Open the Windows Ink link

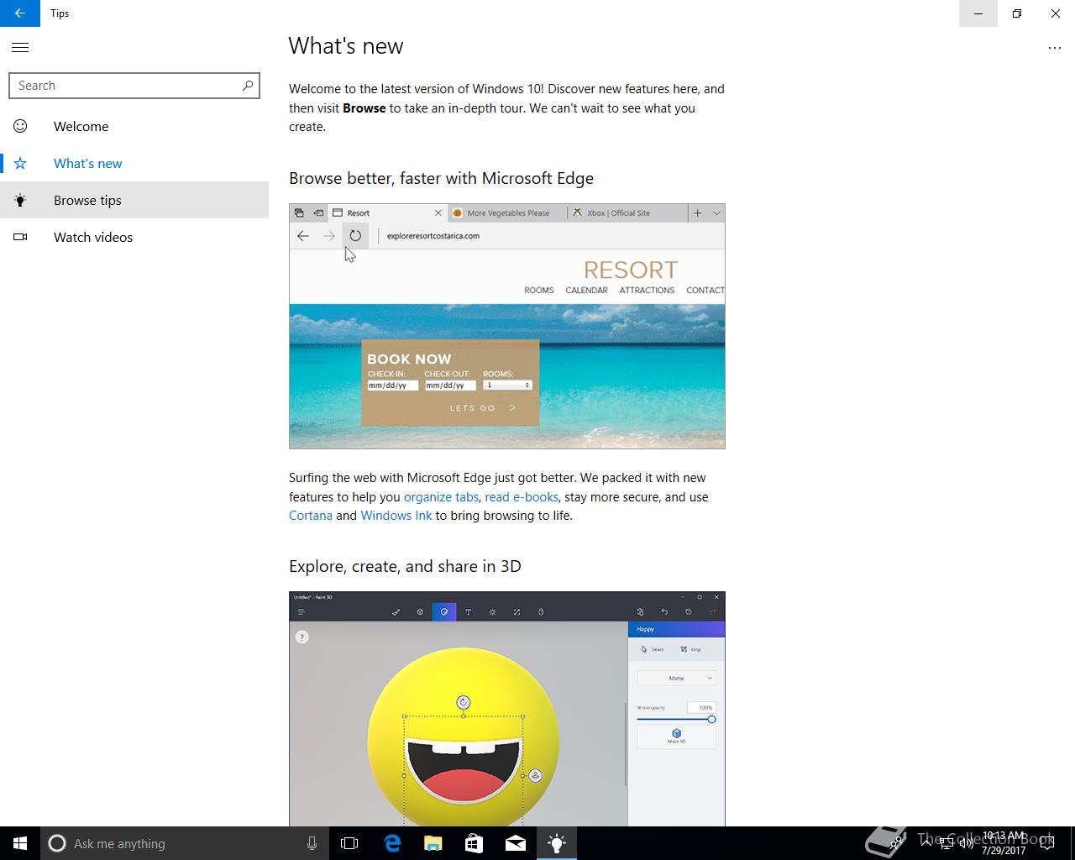pyautogui.click(x=396, y=515)
